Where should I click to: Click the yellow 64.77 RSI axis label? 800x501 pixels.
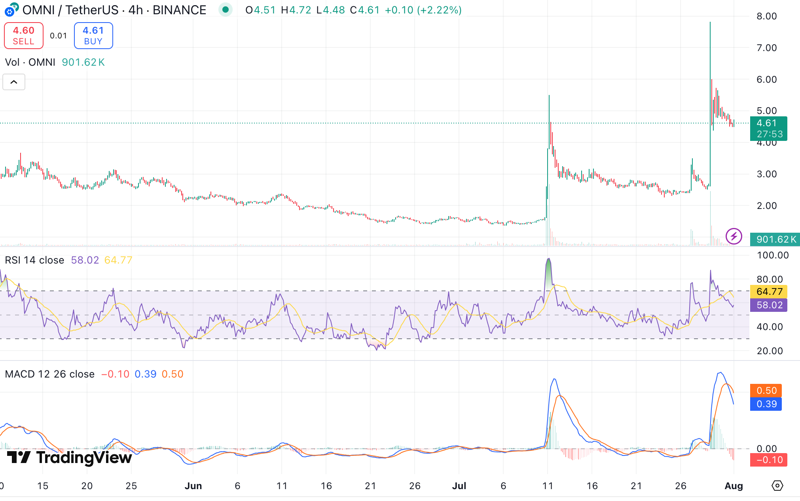(769, 292)
